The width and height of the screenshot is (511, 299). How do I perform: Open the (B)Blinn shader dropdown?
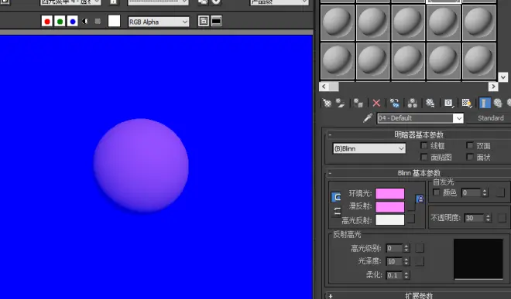coord(369,148)
